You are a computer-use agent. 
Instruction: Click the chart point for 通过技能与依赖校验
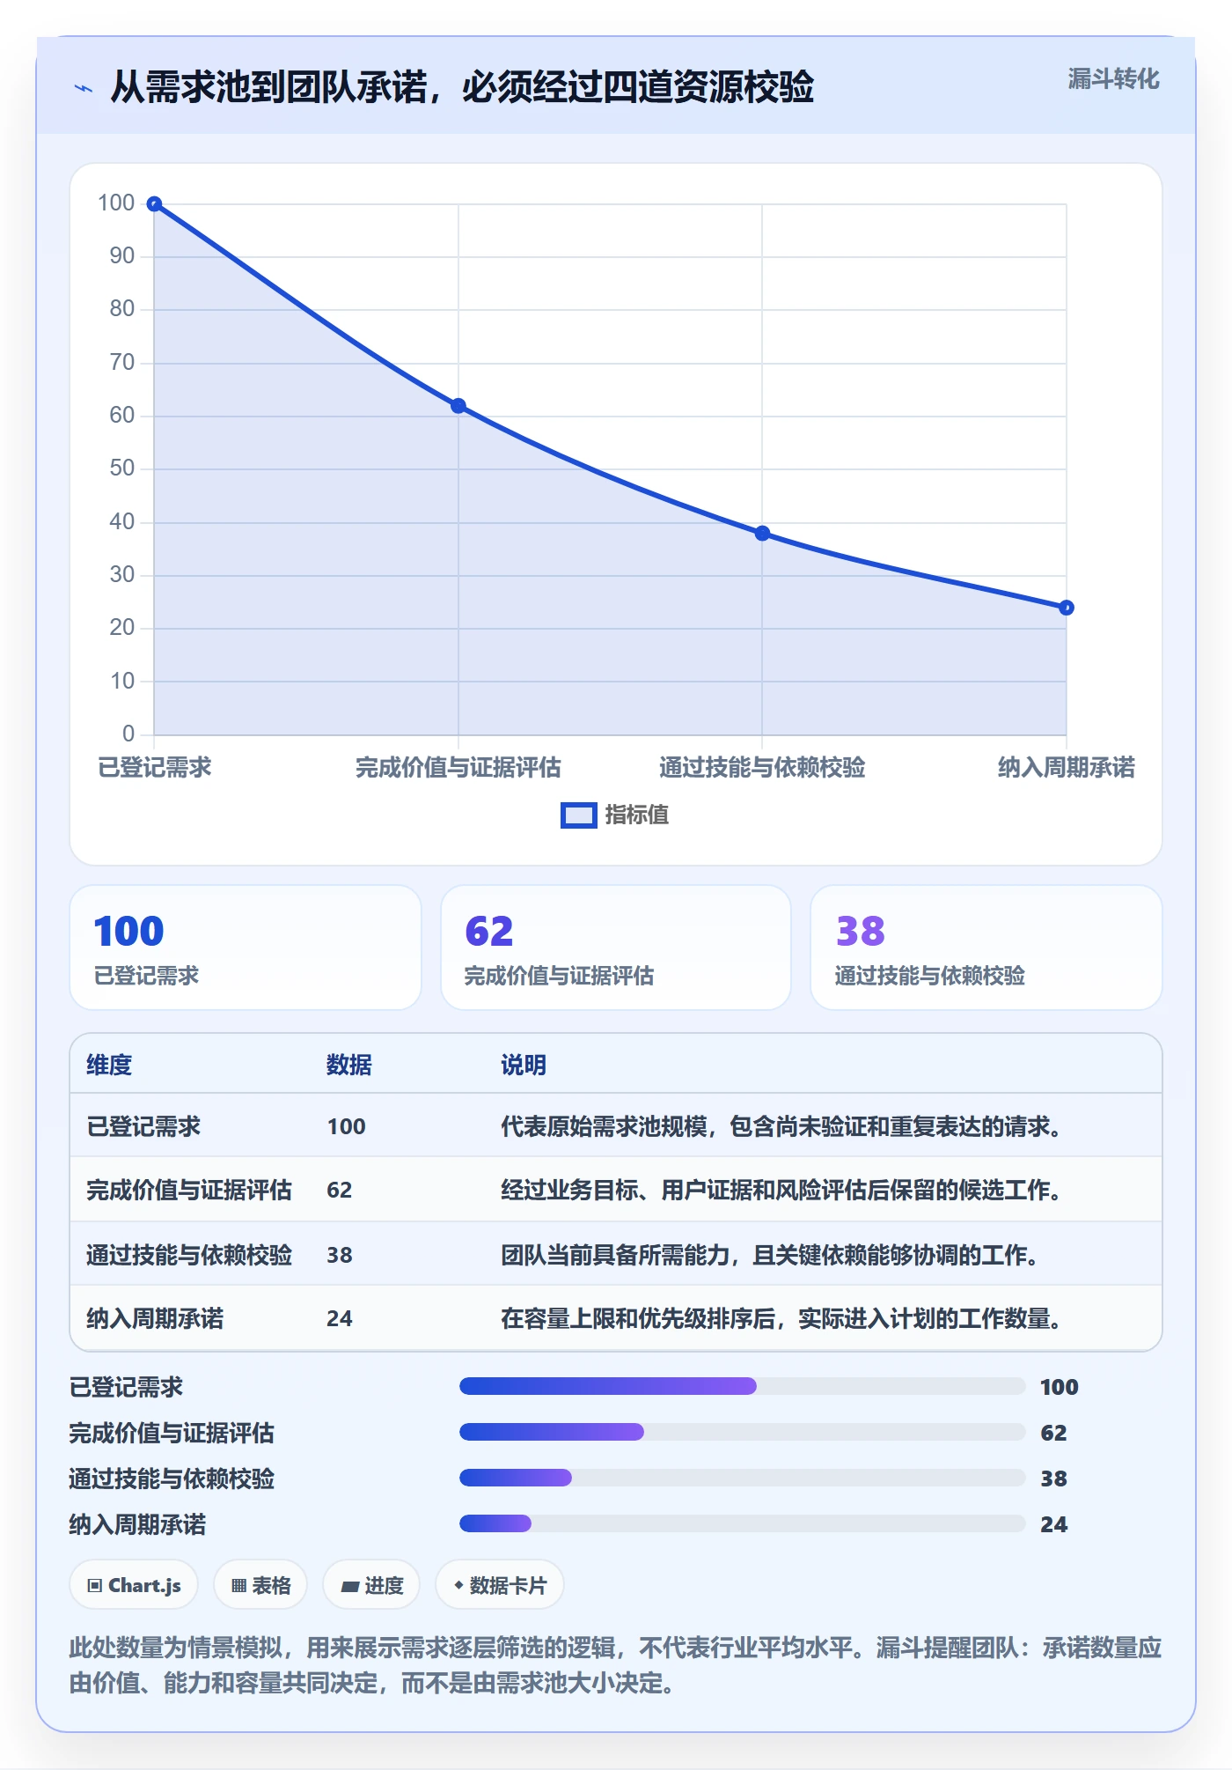762,534
